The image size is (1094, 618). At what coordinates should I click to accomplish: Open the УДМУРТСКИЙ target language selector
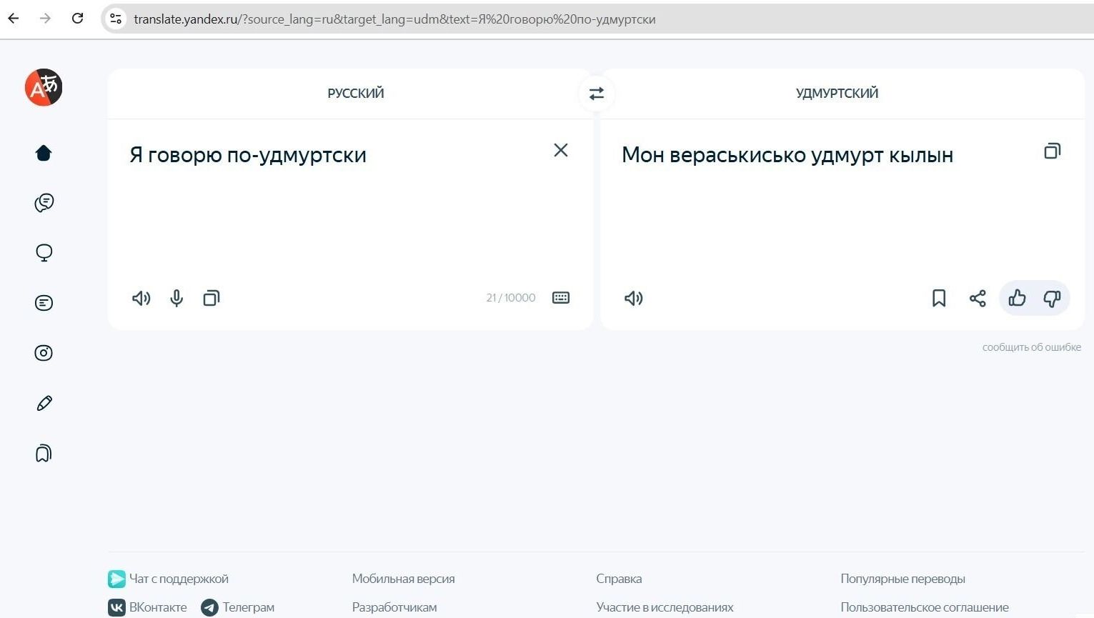click(837, 94)
